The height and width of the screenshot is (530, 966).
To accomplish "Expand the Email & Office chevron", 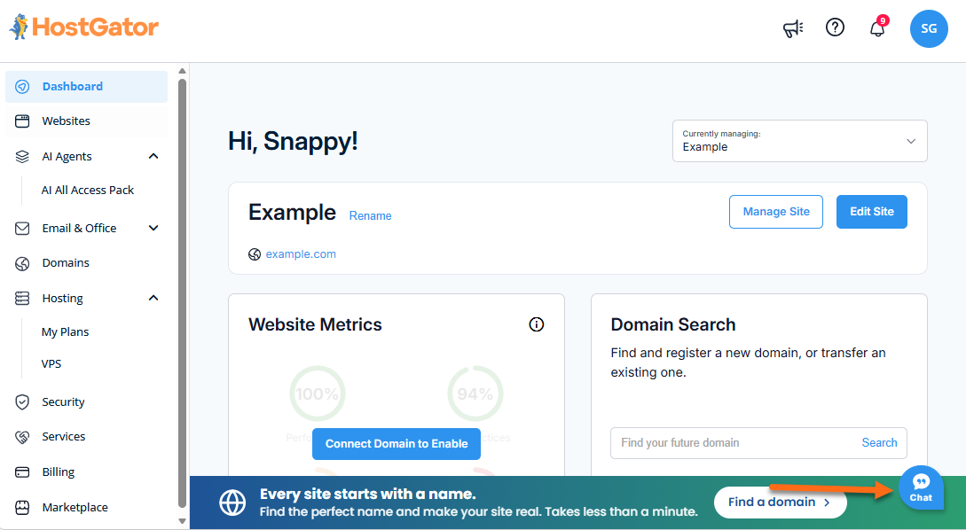I will click(154, 229).
